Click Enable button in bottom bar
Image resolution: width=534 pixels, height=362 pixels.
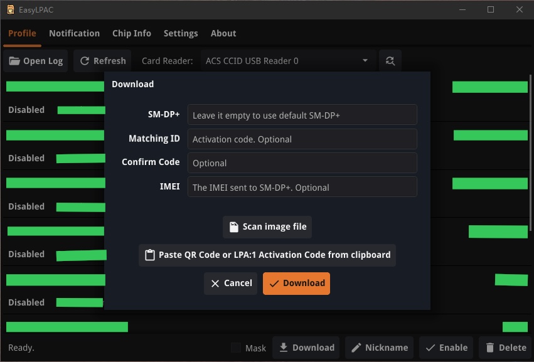446,348
